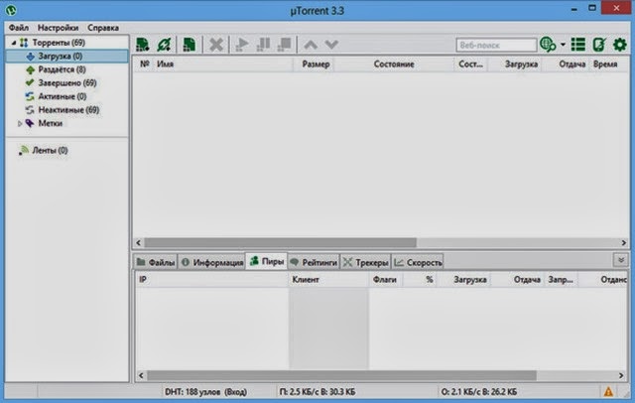Select Активные (0) category

63,96
